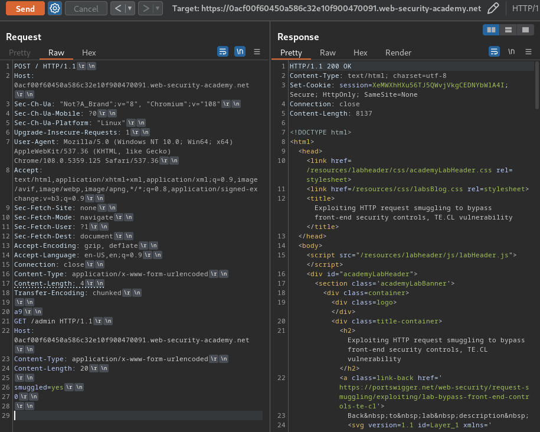This screenshot has width=540, height=432.
Task: Click the 'POST / HTTP/1.1' request line
Action: (45, 66)
